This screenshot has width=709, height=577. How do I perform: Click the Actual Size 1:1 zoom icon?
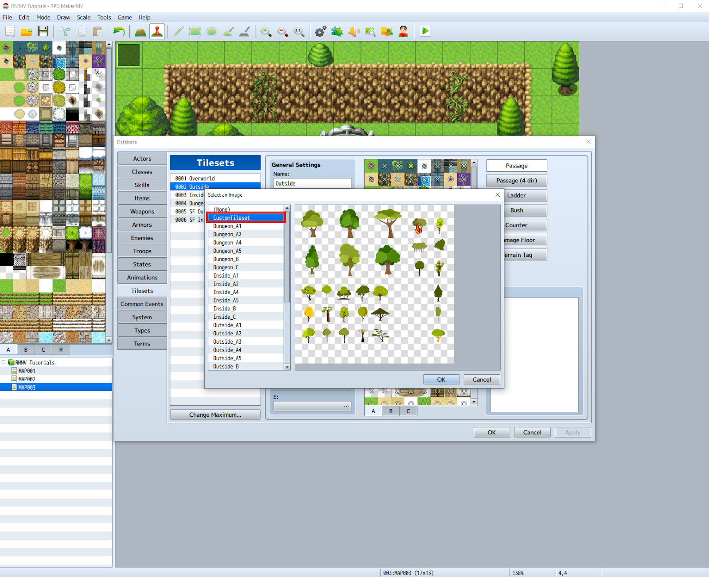coord(299,31)
